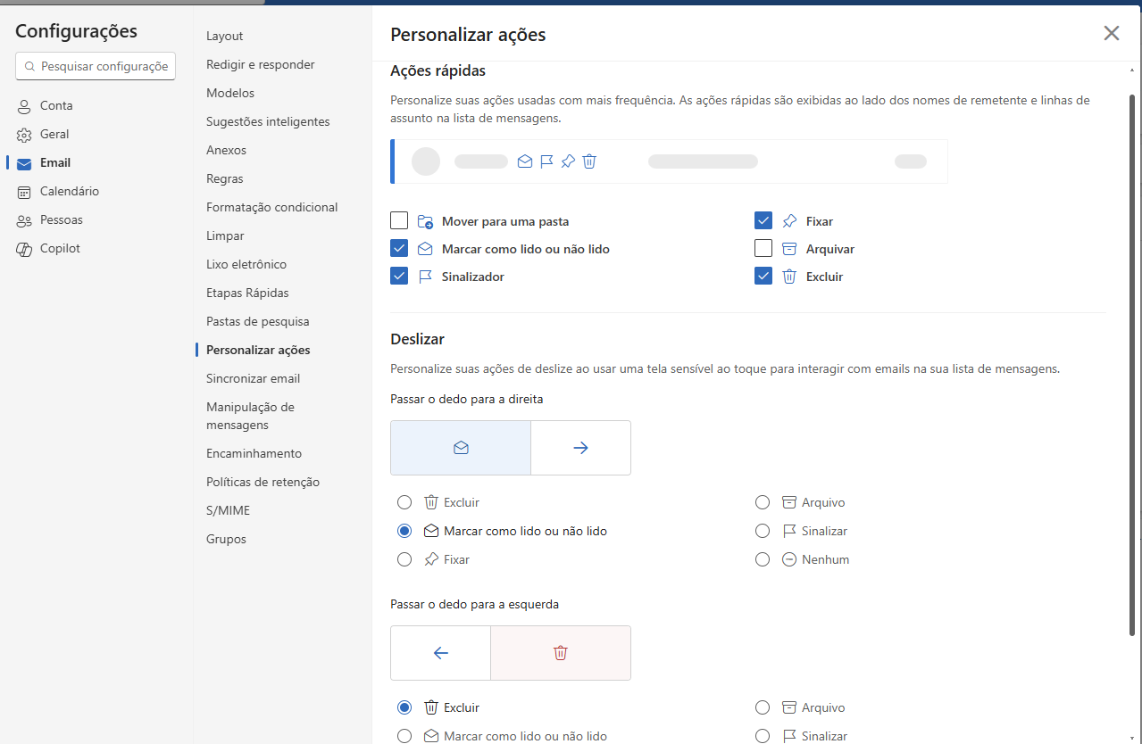The height and width of the screenshot is (744, 1142).
Task: Select Excluir radio for swipe right
Action: 404,502
